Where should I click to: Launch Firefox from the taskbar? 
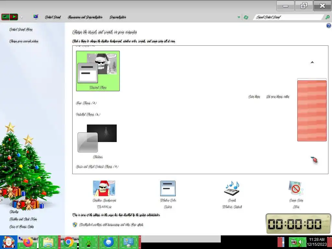(x=28, y=242)
